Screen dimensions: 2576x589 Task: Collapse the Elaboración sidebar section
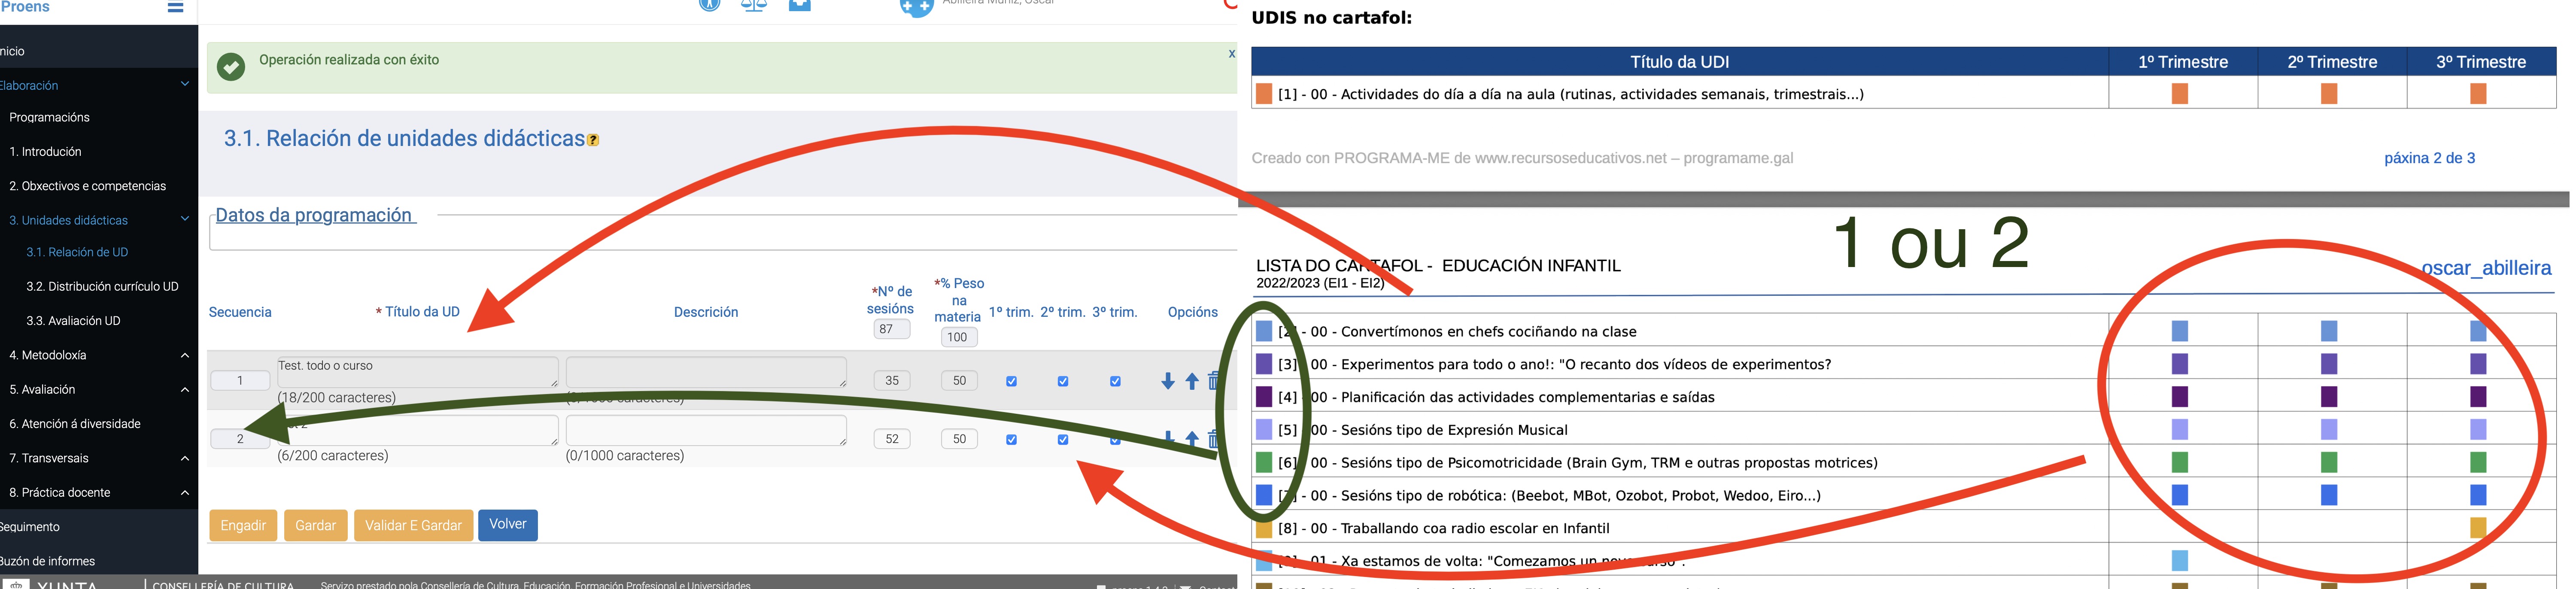[x=185, y=84]
